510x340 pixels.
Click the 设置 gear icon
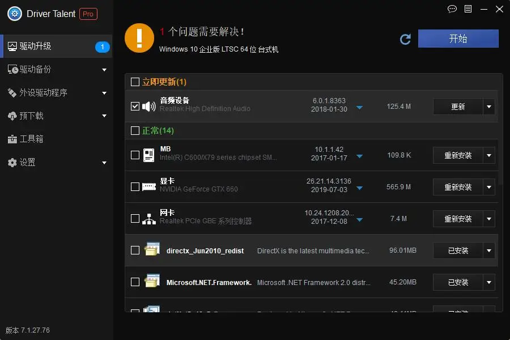[12, 163]
